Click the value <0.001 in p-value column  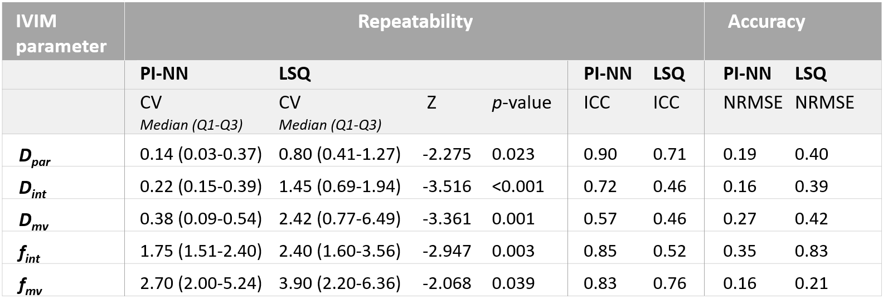[518, 186]
